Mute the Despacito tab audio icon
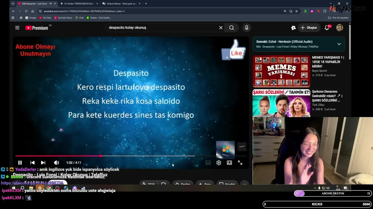This screenshot has width=373, height=209. point(50,3)
